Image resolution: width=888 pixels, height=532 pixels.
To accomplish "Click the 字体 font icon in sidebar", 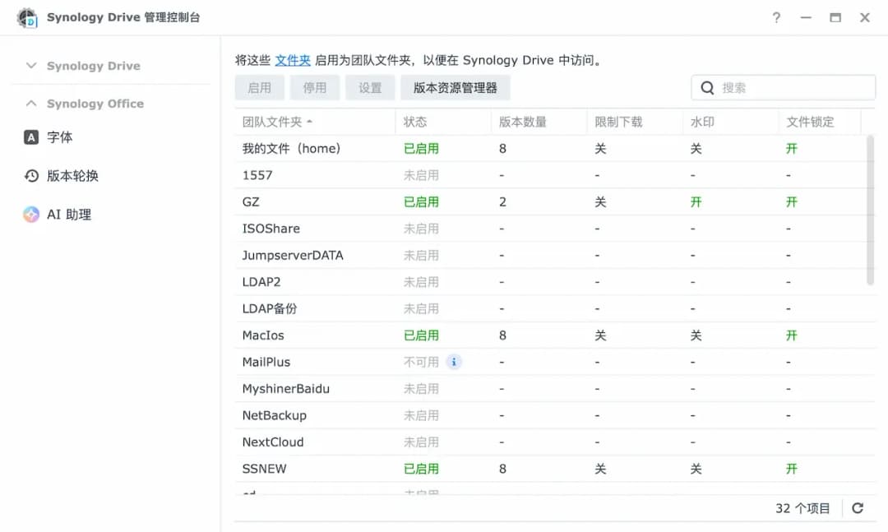I will tap(31, 137).
